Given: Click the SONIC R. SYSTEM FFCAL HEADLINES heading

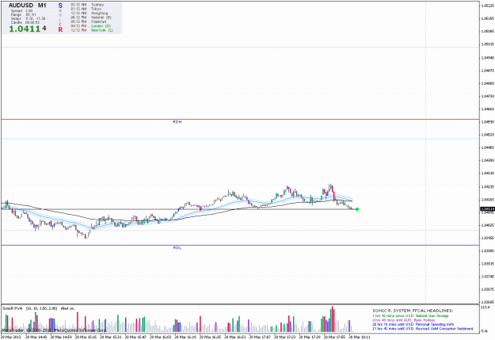Looking at the screenshot, I should click(413, 311).
